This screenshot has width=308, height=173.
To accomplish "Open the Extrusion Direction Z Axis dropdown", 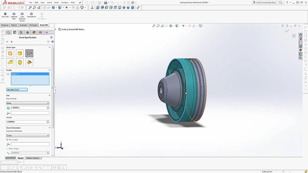I will pyautogui.click(x=28, y=136).
